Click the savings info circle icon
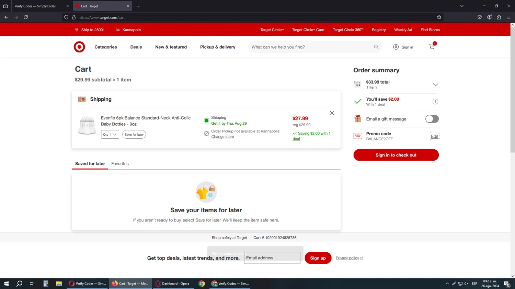Viewport: 515px width, 289px height. 435,102
